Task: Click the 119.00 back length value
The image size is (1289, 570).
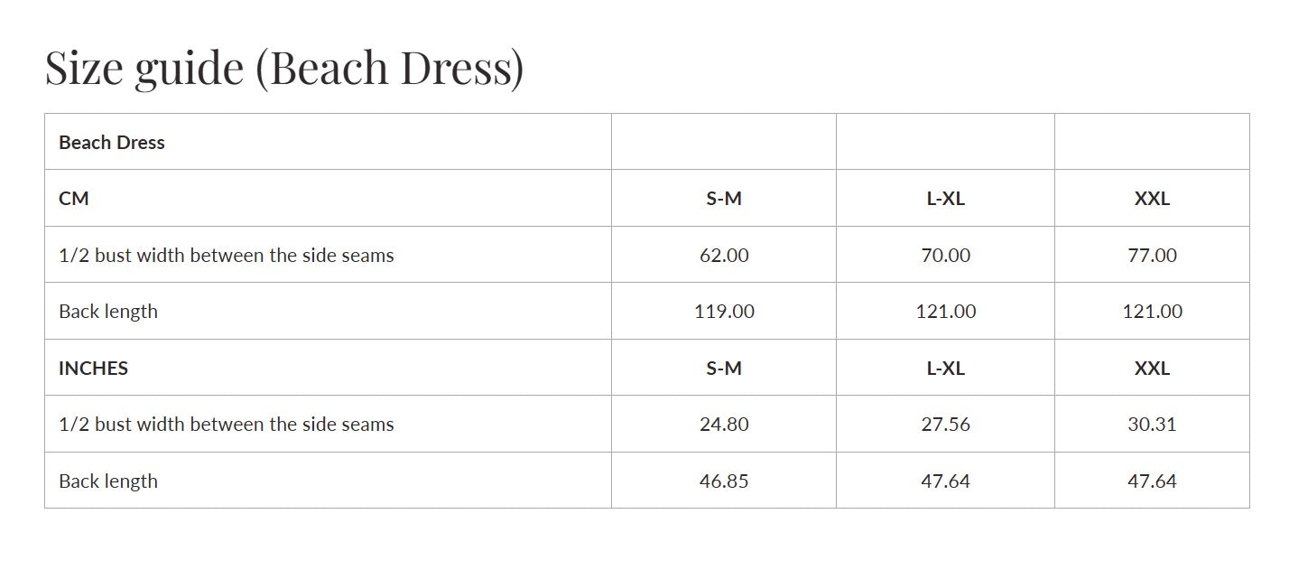Action: [x=724, y=312]
